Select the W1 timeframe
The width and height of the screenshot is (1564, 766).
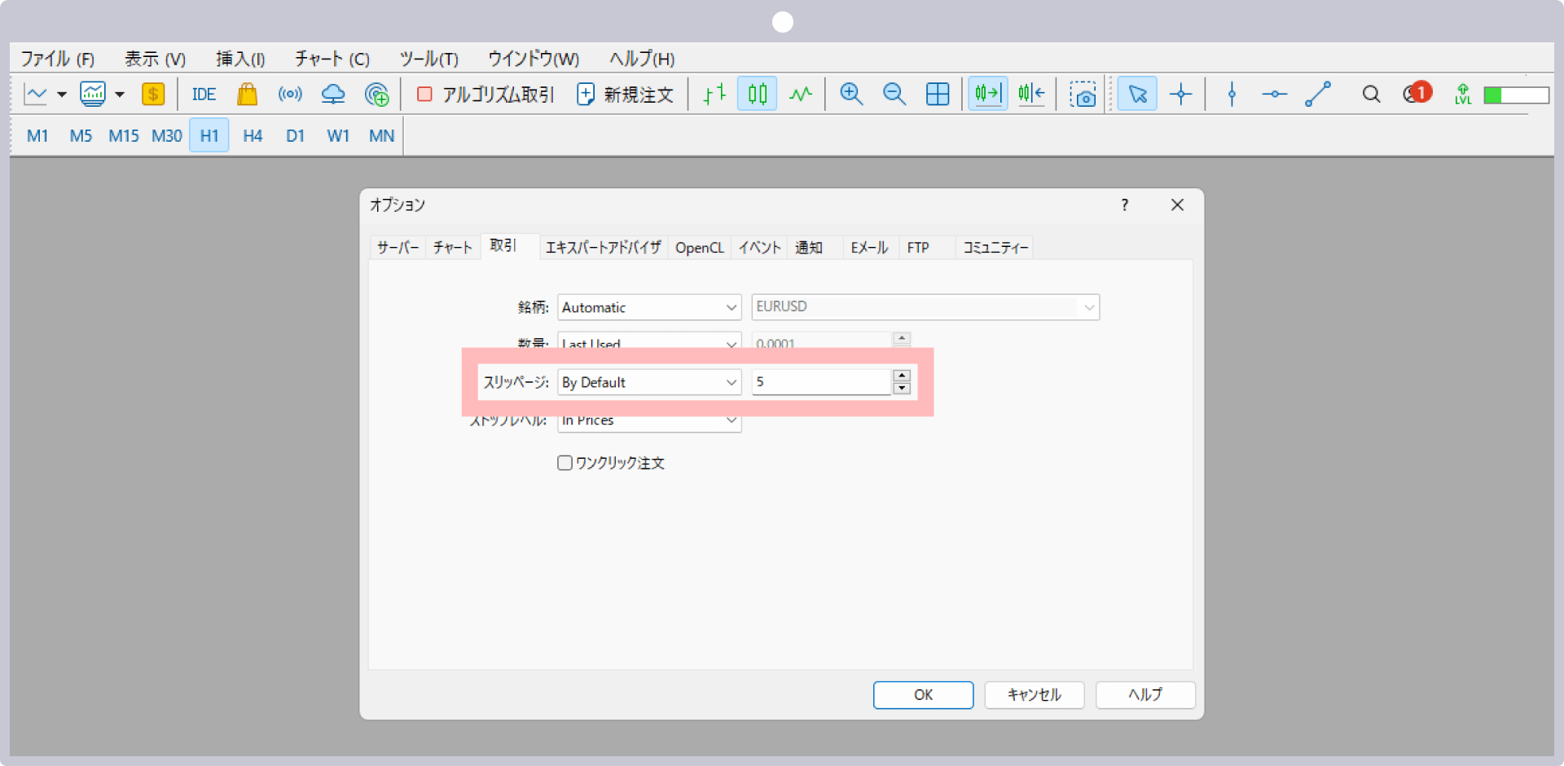click(x=338, y=136)
